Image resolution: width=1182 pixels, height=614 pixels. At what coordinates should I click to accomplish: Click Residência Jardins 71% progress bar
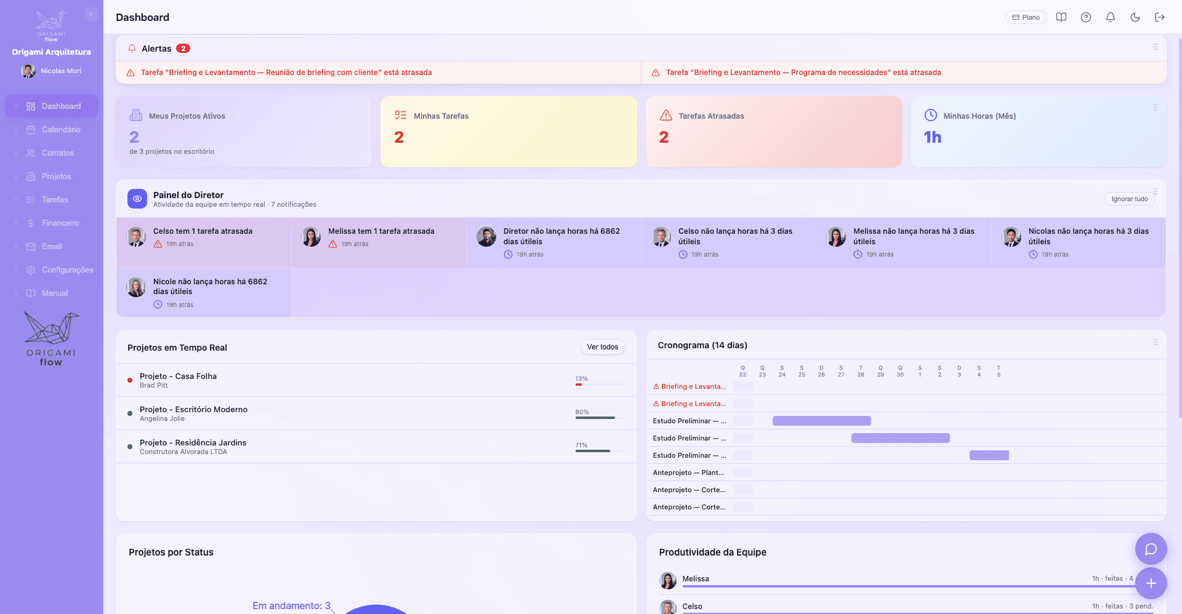[x=600, y=451]
